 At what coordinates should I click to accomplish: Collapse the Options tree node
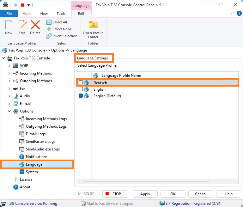[x=9, y=111]
